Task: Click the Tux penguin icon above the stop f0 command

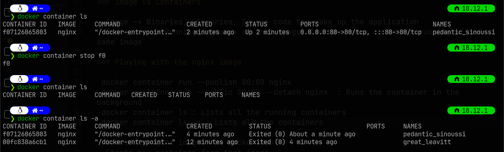Action: pos(20,48)
